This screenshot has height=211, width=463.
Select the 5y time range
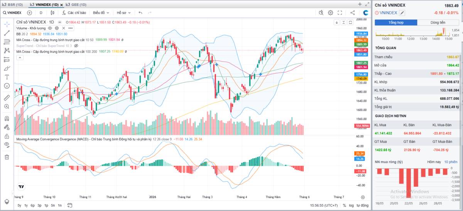click(x=19, y=205)
